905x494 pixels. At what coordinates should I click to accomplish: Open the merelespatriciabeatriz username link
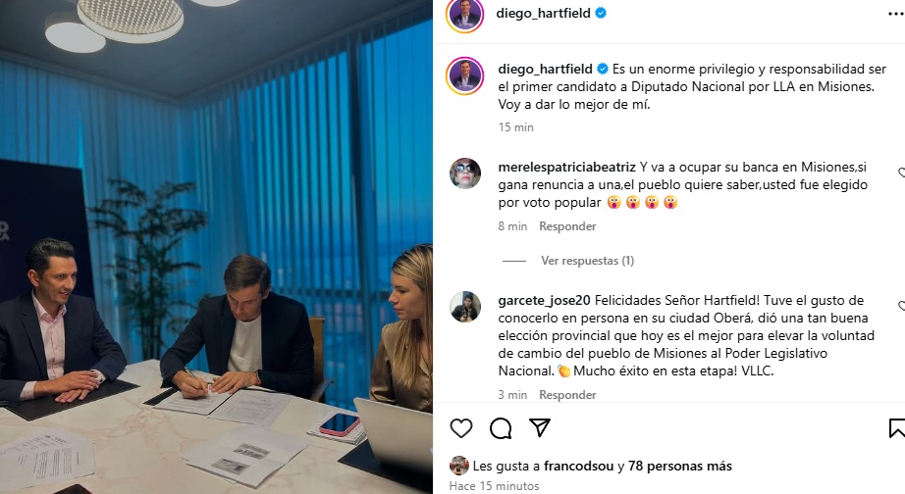click(x=566, y=168)
